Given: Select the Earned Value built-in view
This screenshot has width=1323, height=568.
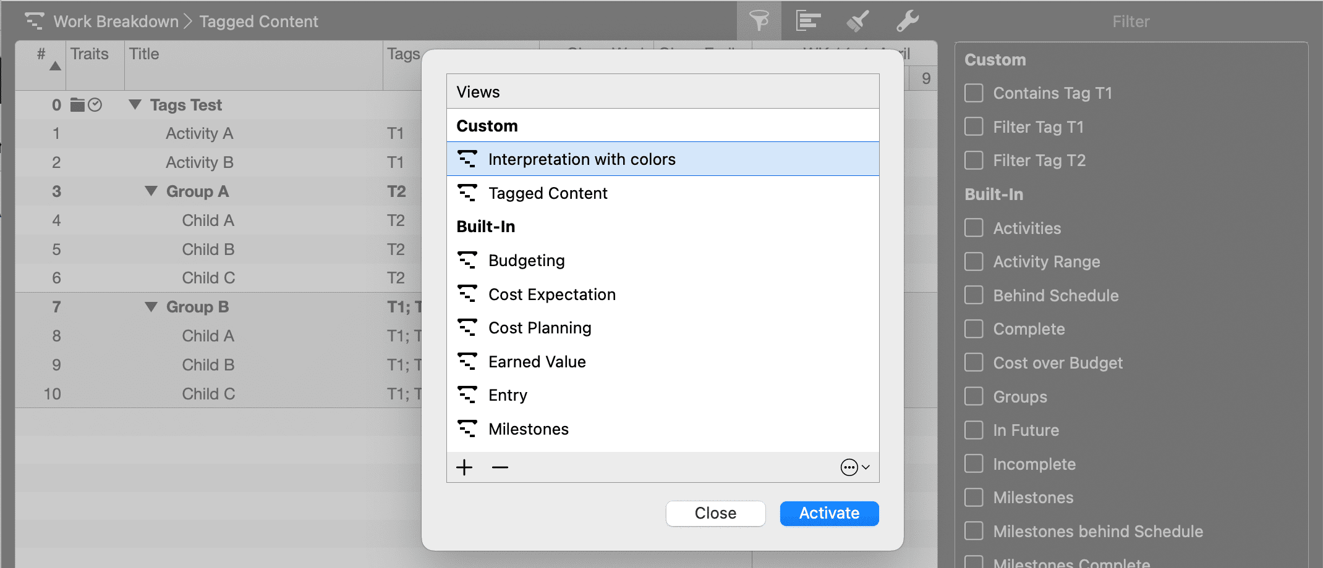Looking at the screenshot, I should pyautogui.click(x=537, y=362).
